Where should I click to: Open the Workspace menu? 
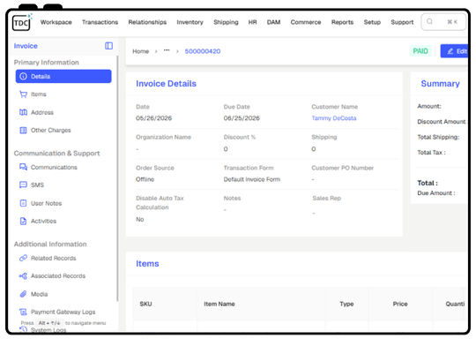56,22
